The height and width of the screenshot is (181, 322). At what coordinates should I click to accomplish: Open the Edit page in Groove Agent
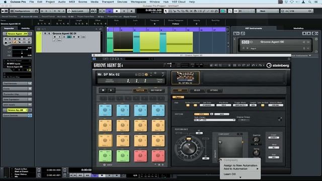click(180, 90)
